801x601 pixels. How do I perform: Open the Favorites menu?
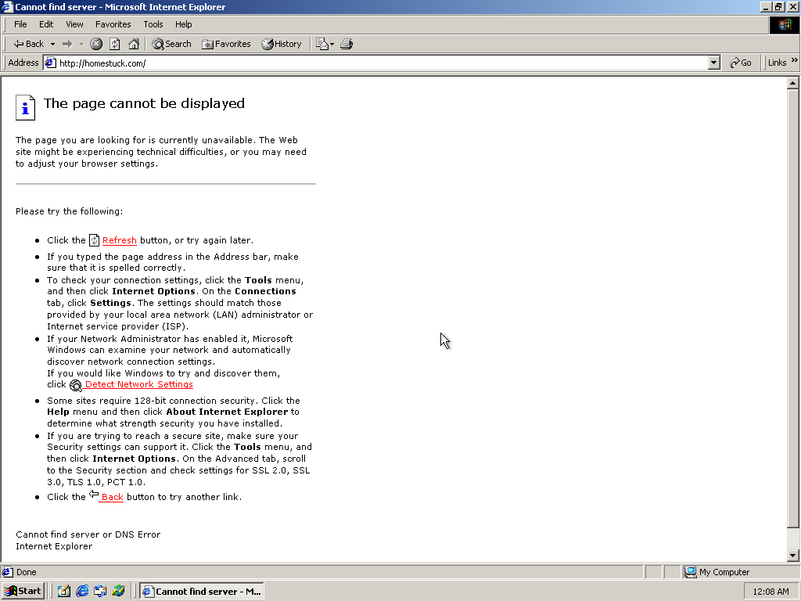coord(113,24)
